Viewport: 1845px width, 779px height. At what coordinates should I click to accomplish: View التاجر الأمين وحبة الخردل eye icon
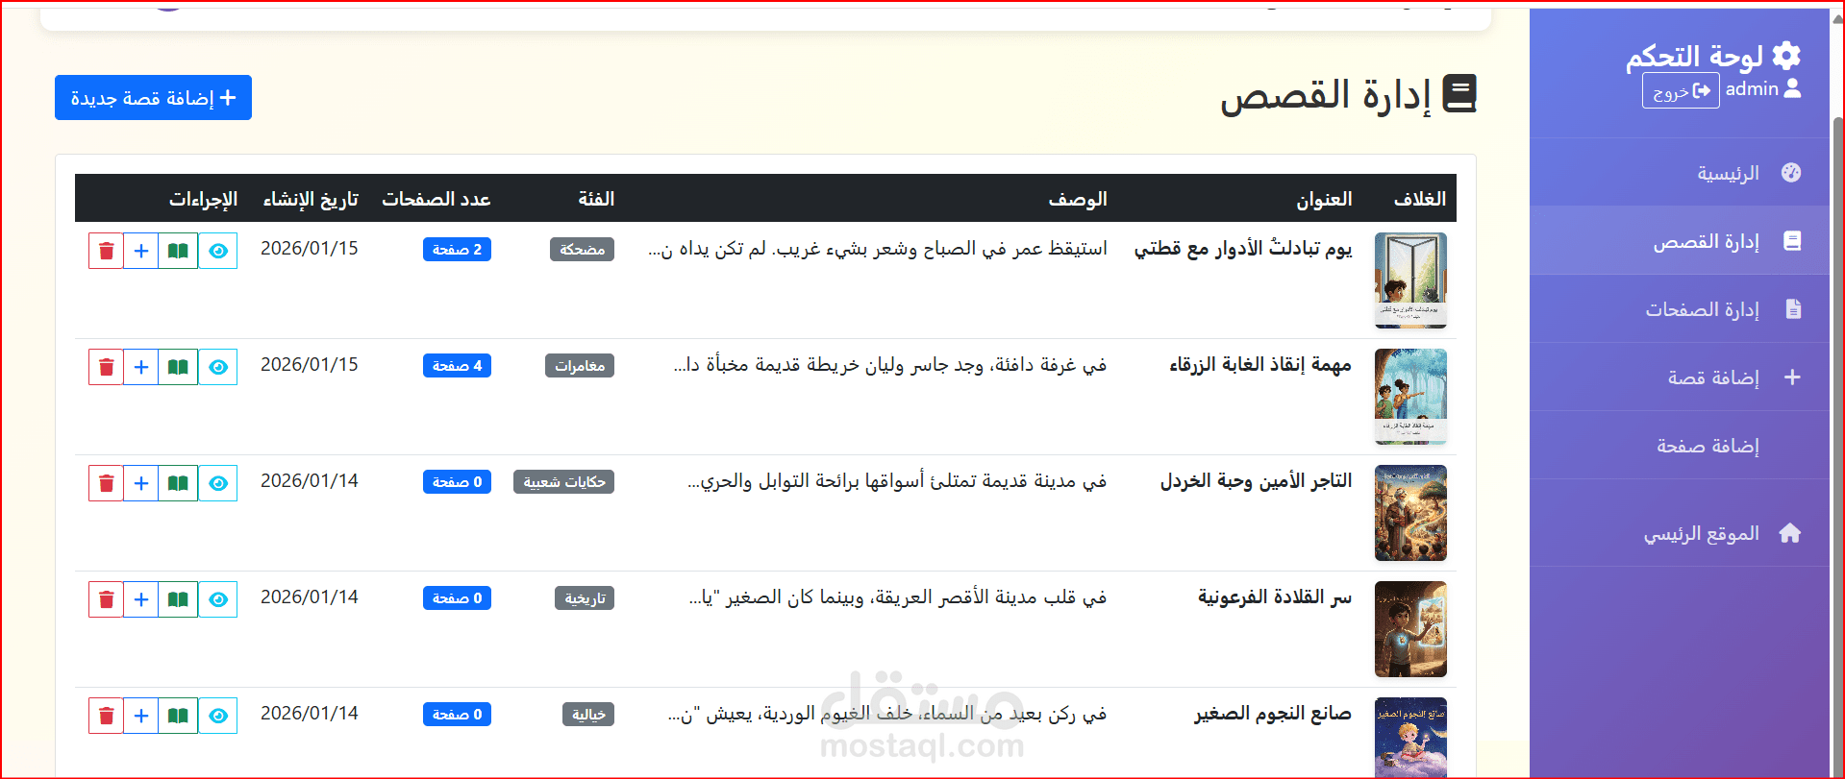218,483
